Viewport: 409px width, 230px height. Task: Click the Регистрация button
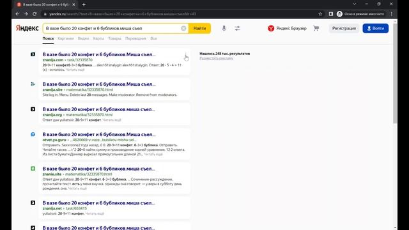344,28
